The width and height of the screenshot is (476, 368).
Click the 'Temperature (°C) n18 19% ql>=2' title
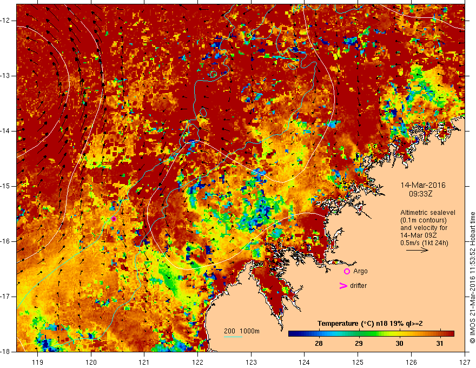tap(370, 324)
